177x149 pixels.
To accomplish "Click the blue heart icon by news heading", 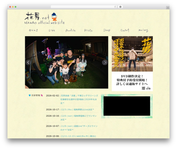I will point(30,95).
